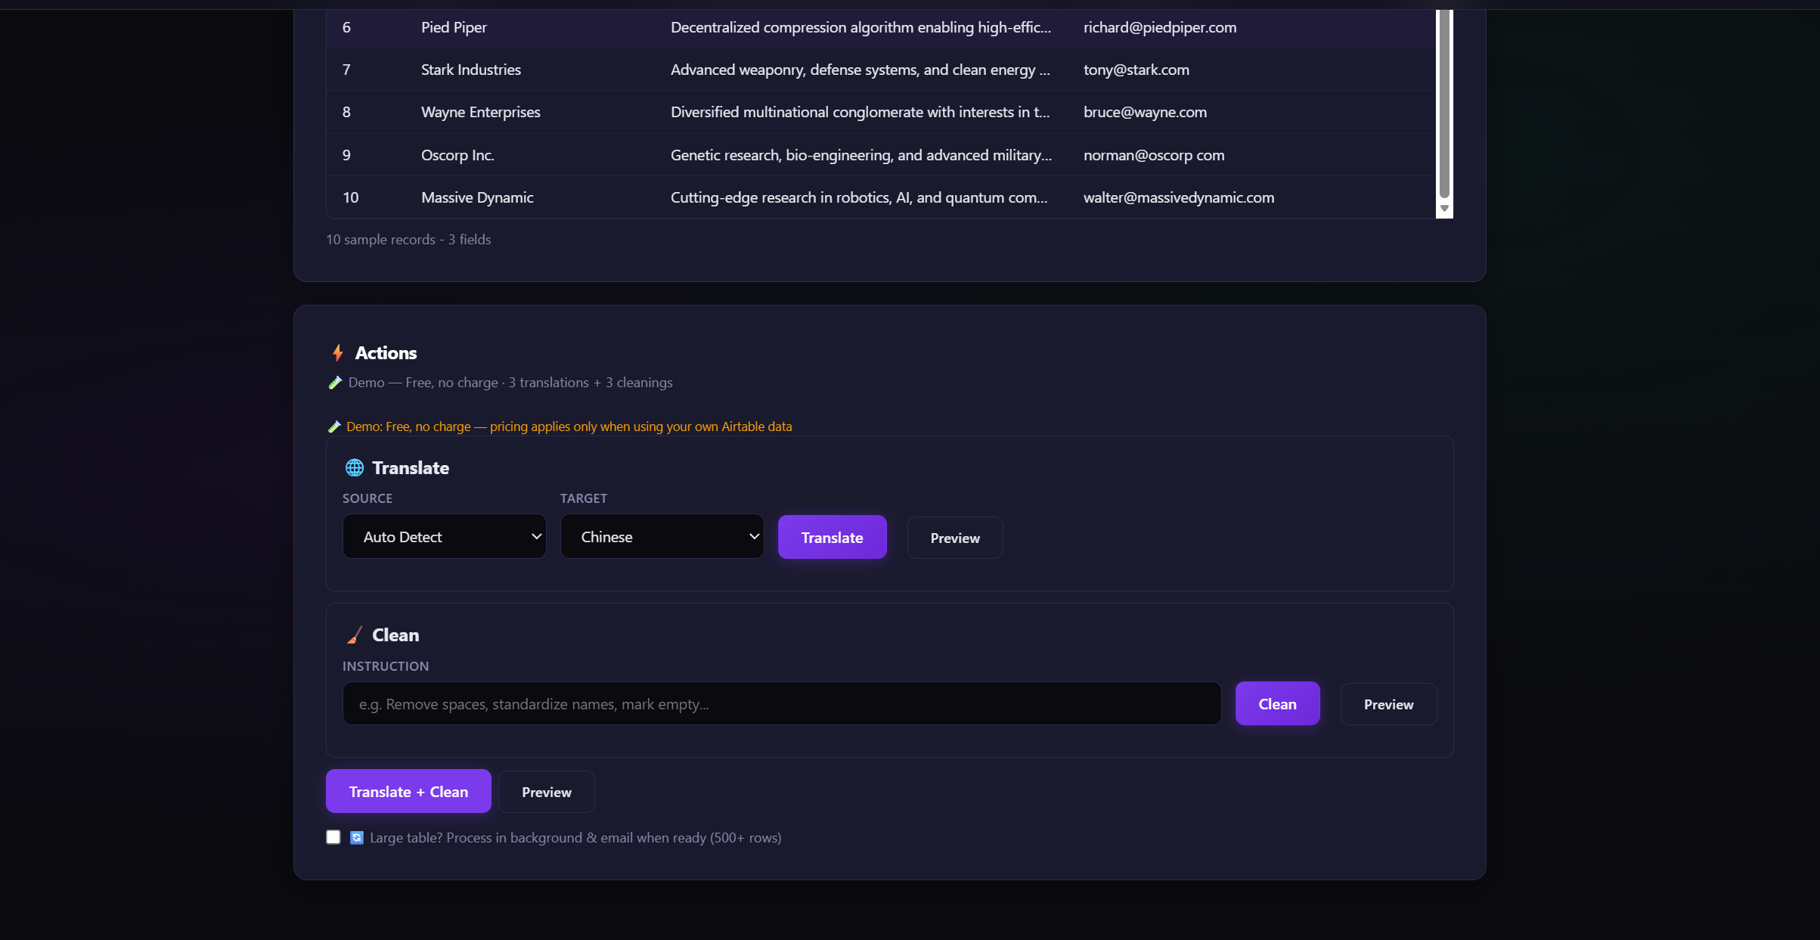Image resolution: width=1820 pixels, height=940 pixels.
Task: Click the purple Clean button
Action: 1278,704
